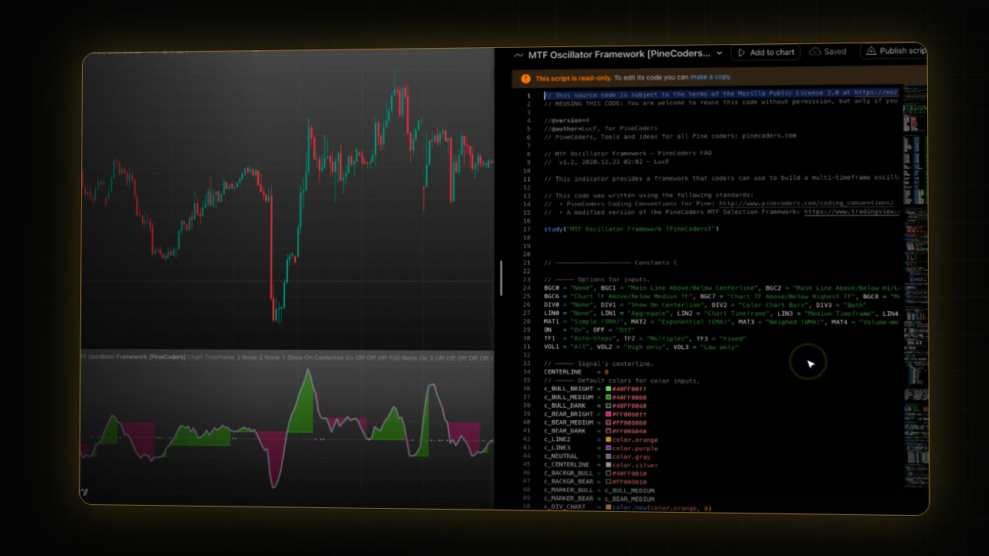Click the c_BEAR_BRIGHT pink color swatch
Screen dimensions: 989x556
point(609,414)
